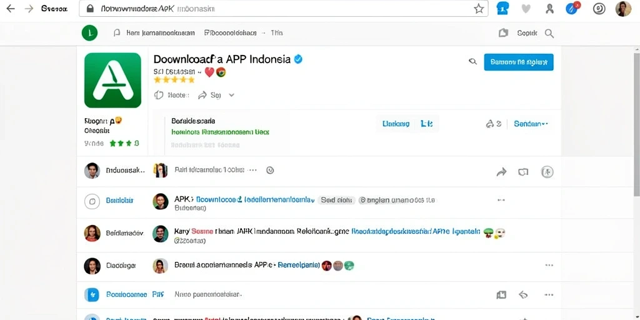Screen dimensions: 640x320
Task: Click the site header search magnifier
Action: coord(549,34)
